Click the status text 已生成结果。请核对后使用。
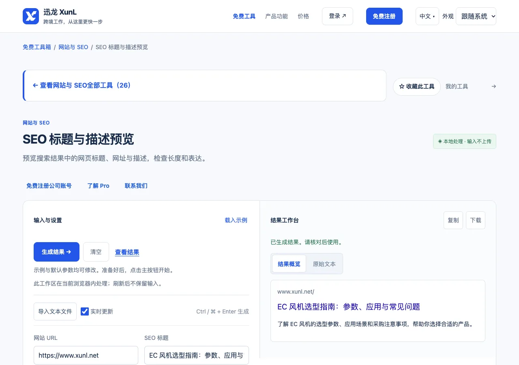Screen dimensions: 519x365 pyautogui.click(x=307, y=242)
